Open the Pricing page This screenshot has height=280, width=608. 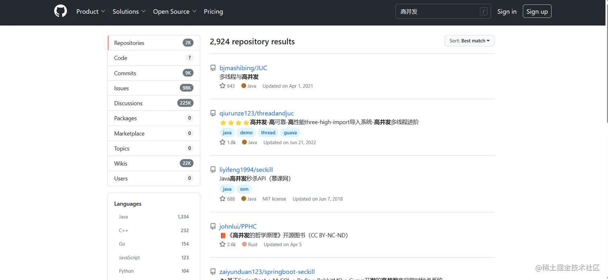[x=214, y=12]
